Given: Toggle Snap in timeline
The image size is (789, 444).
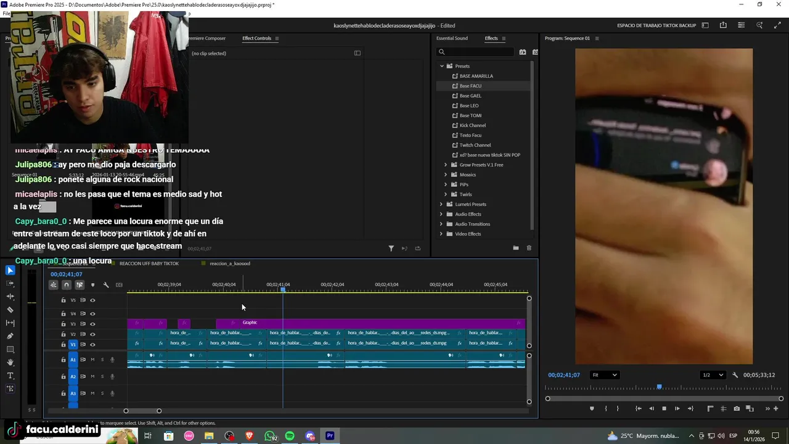Looking at the screenshot, I should (66, 285).
